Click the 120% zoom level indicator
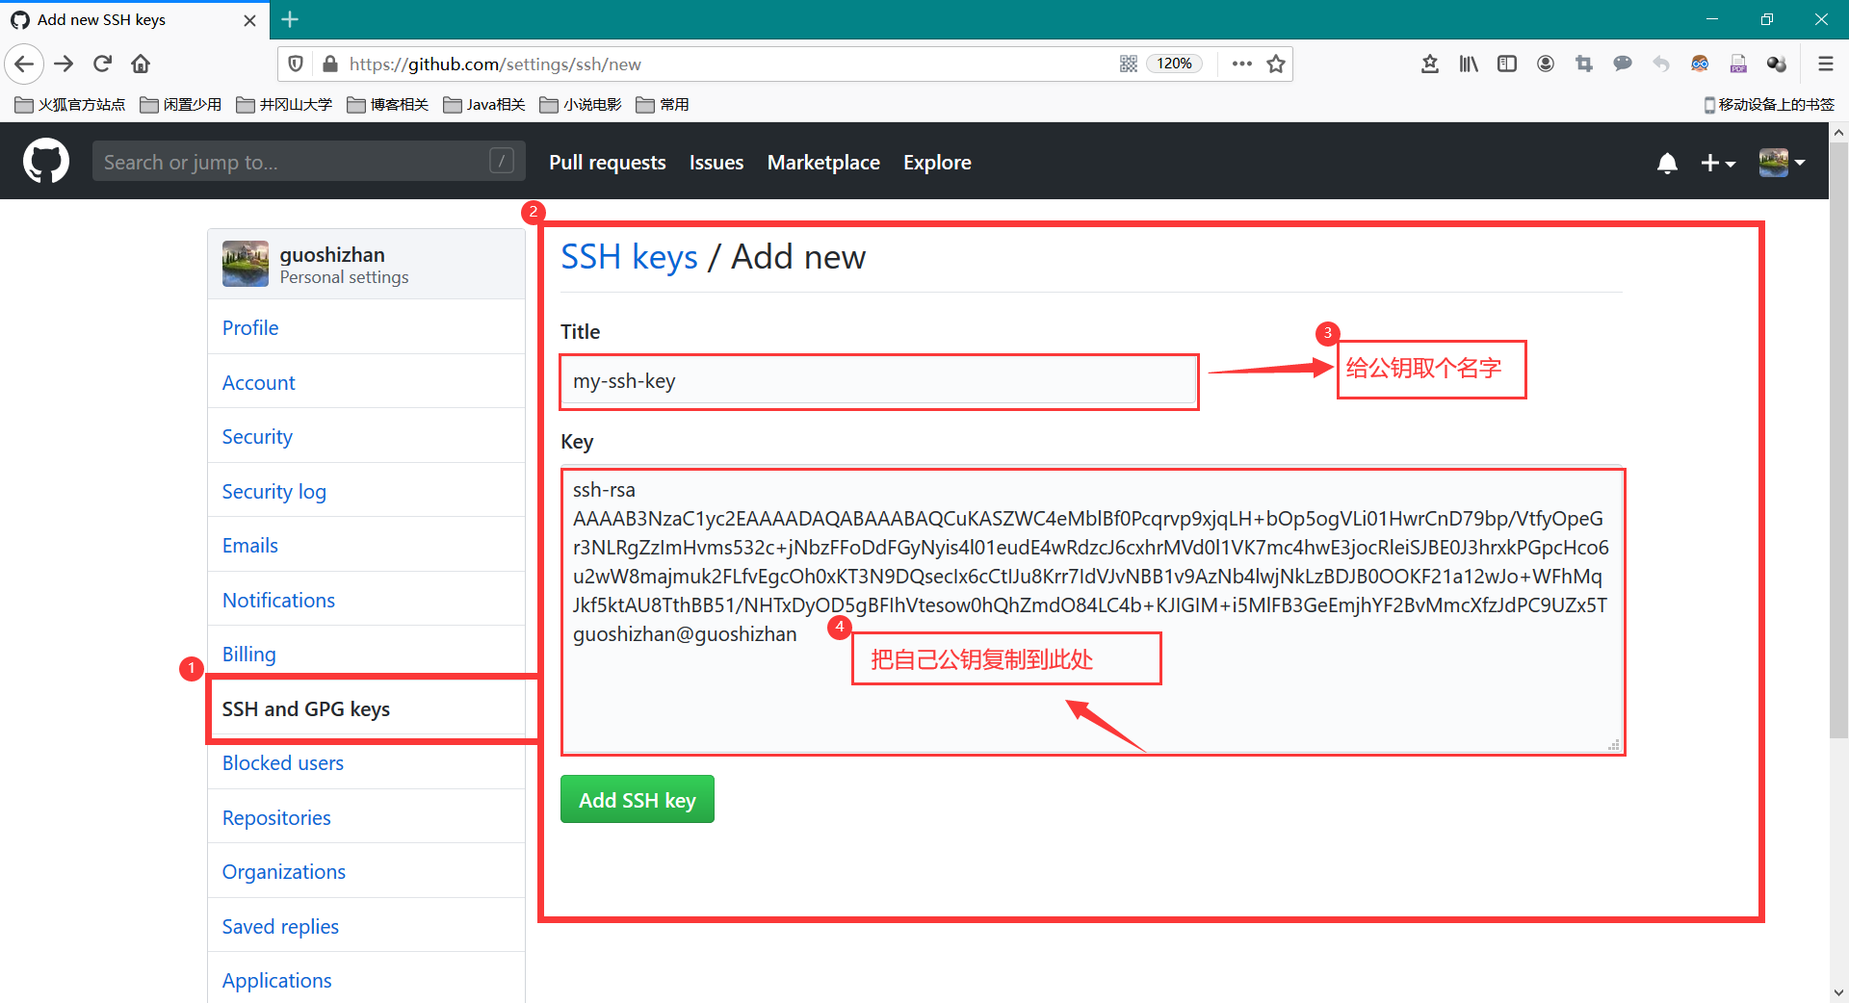 1174,64
